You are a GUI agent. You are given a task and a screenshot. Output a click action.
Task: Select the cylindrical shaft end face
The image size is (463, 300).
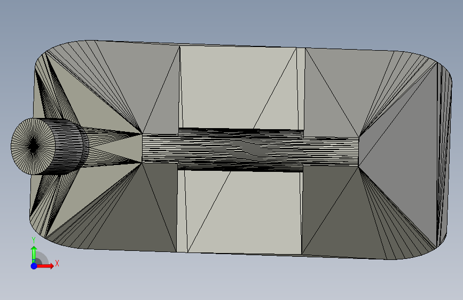point(33,146)
